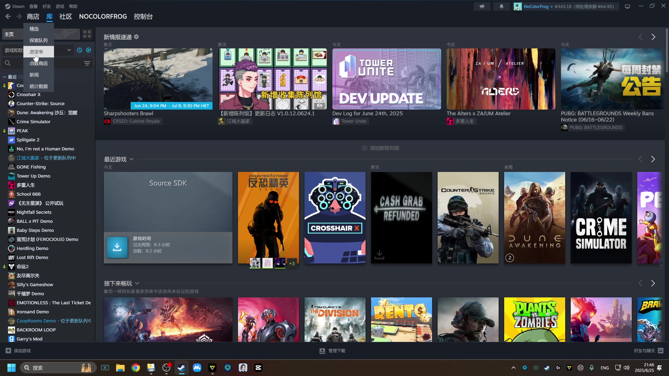
Task: Open Windows Start menu
Action: [x=11, y=368]
